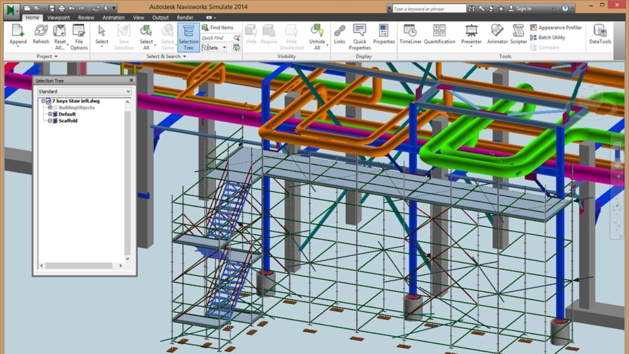Click the Selection Tree horizontal scrollbar
The image size is (629, 354).
pyautogui.click(x=79, y=265)
